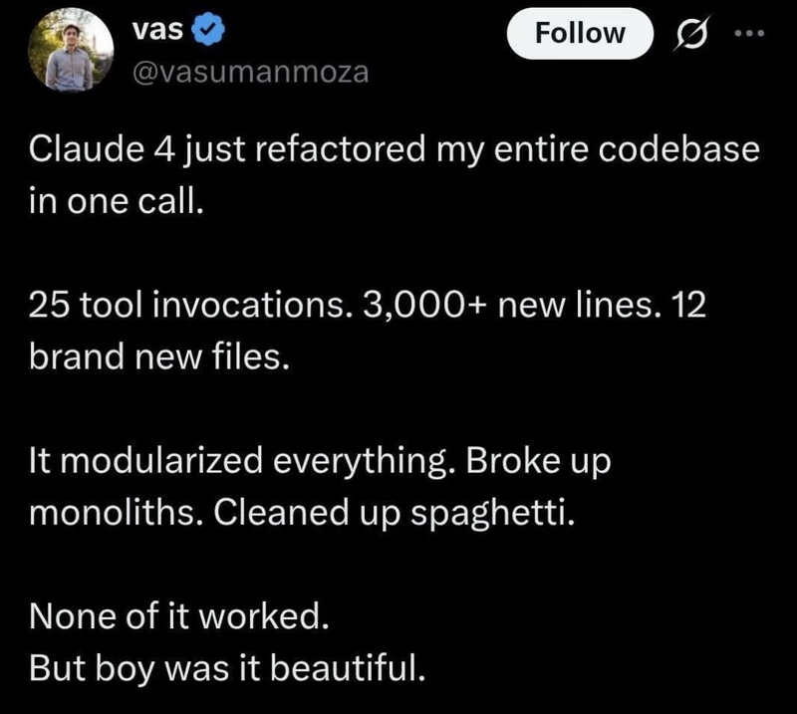The height and width of the screenshot is (714, 797).
Task: Click the phrase "Cleaned up spaghetti."
Action: pos(394,513)
